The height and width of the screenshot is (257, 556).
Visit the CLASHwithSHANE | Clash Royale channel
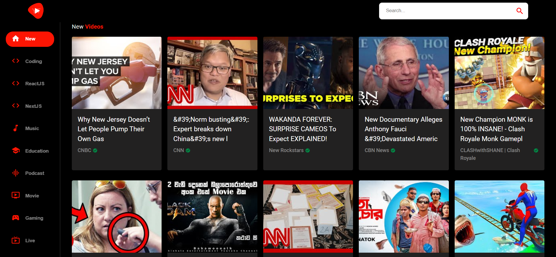(490, 154)
